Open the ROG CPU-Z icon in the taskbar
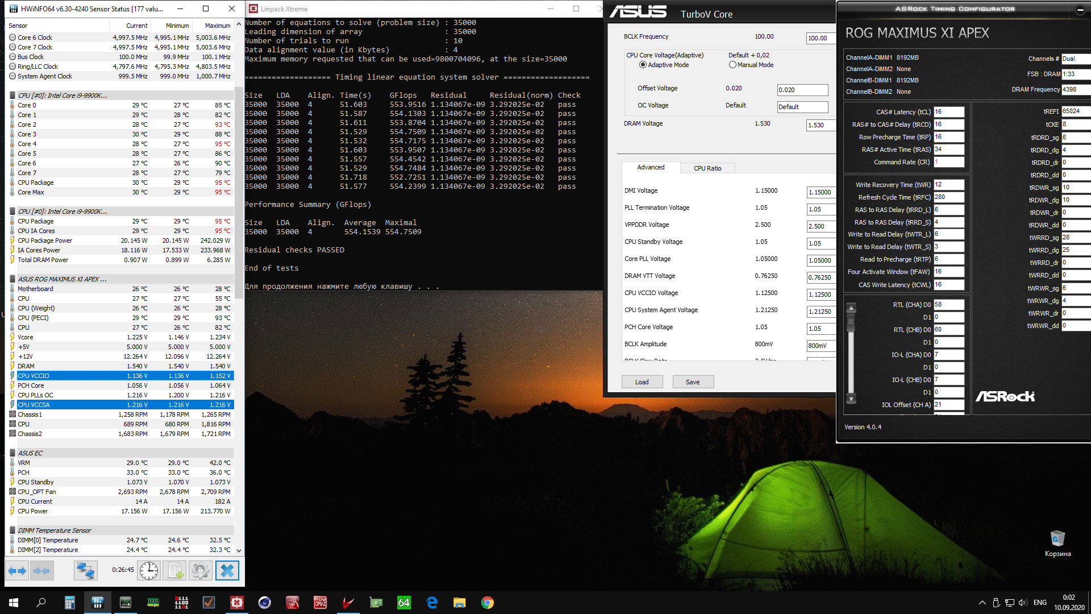Viewport: 1091px width, 614px height. (320, 603)
